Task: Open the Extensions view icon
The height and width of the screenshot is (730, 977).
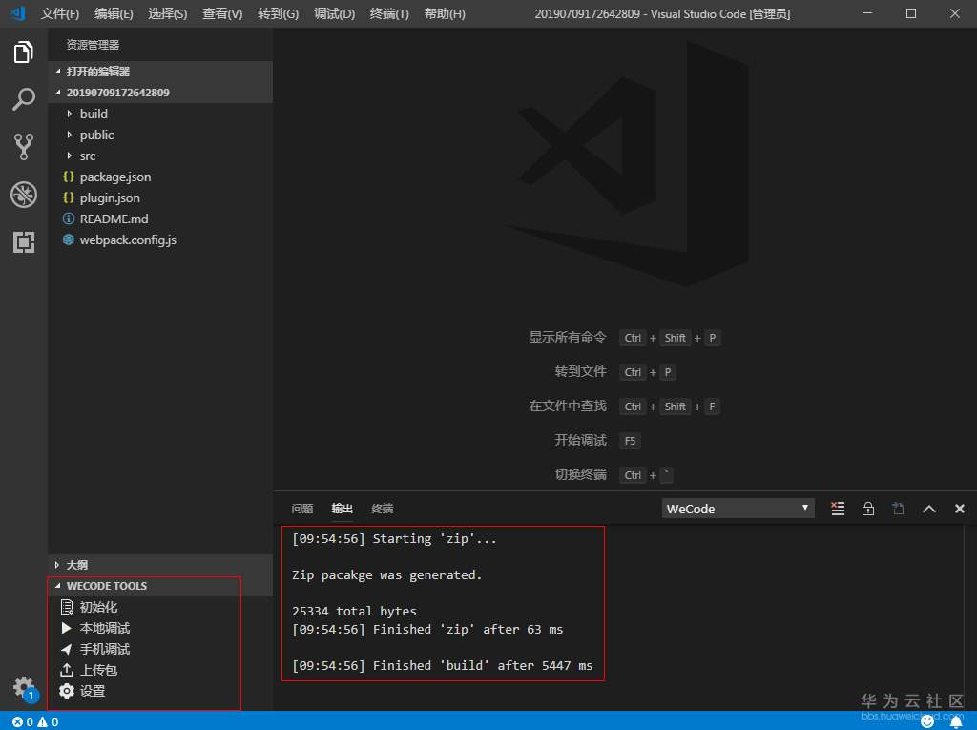Action: click(24, 241)
